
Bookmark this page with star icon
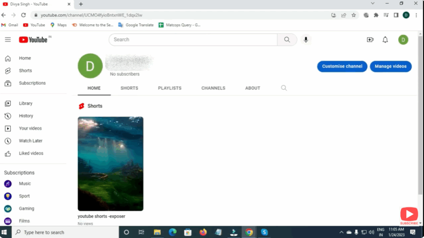tap(354, 15)
